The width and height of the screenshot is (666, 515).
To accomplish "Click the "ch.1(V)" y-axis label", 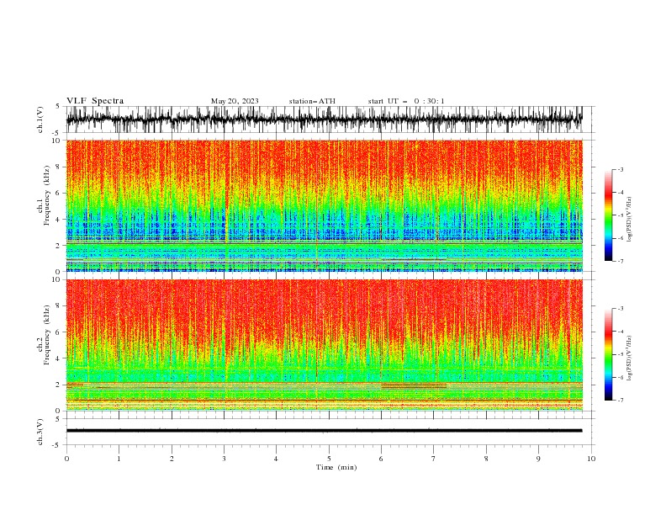I will tap(40, 119).
